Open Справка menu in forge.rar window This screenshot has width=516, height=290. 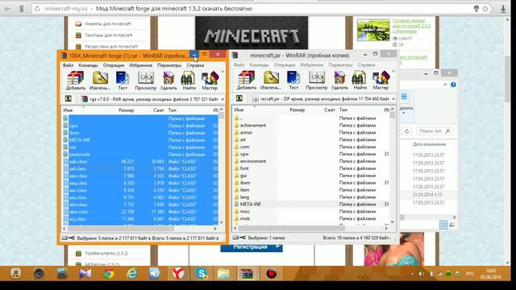click(x=195, y=65)
